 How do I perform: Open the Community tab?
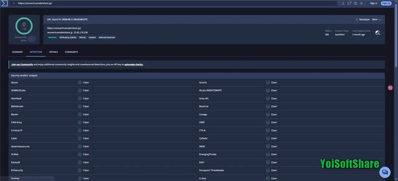pyautogui.click(x=72, y=52)
